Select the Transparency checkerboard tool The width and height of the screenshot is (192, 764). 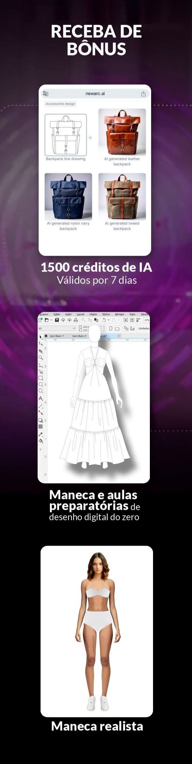pyautogui.click(x=41, y=427)
